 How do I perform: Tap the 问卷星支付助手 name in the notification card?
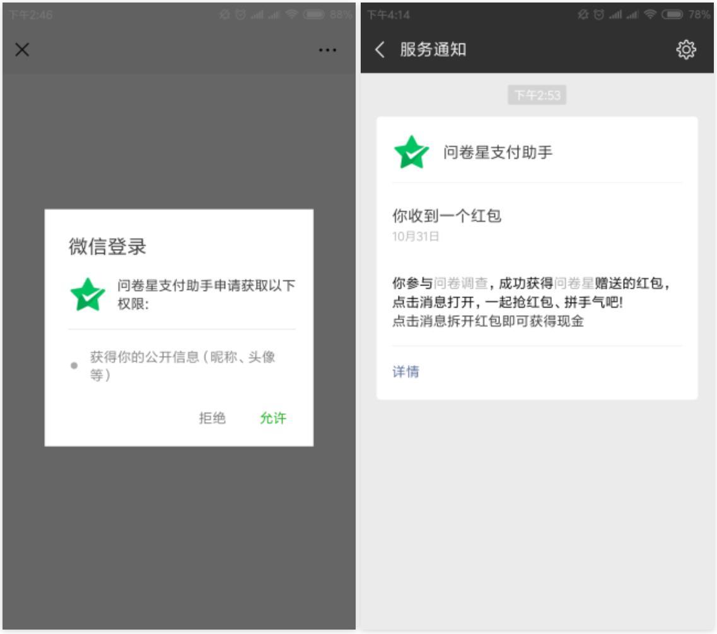(x=498, y=153)
